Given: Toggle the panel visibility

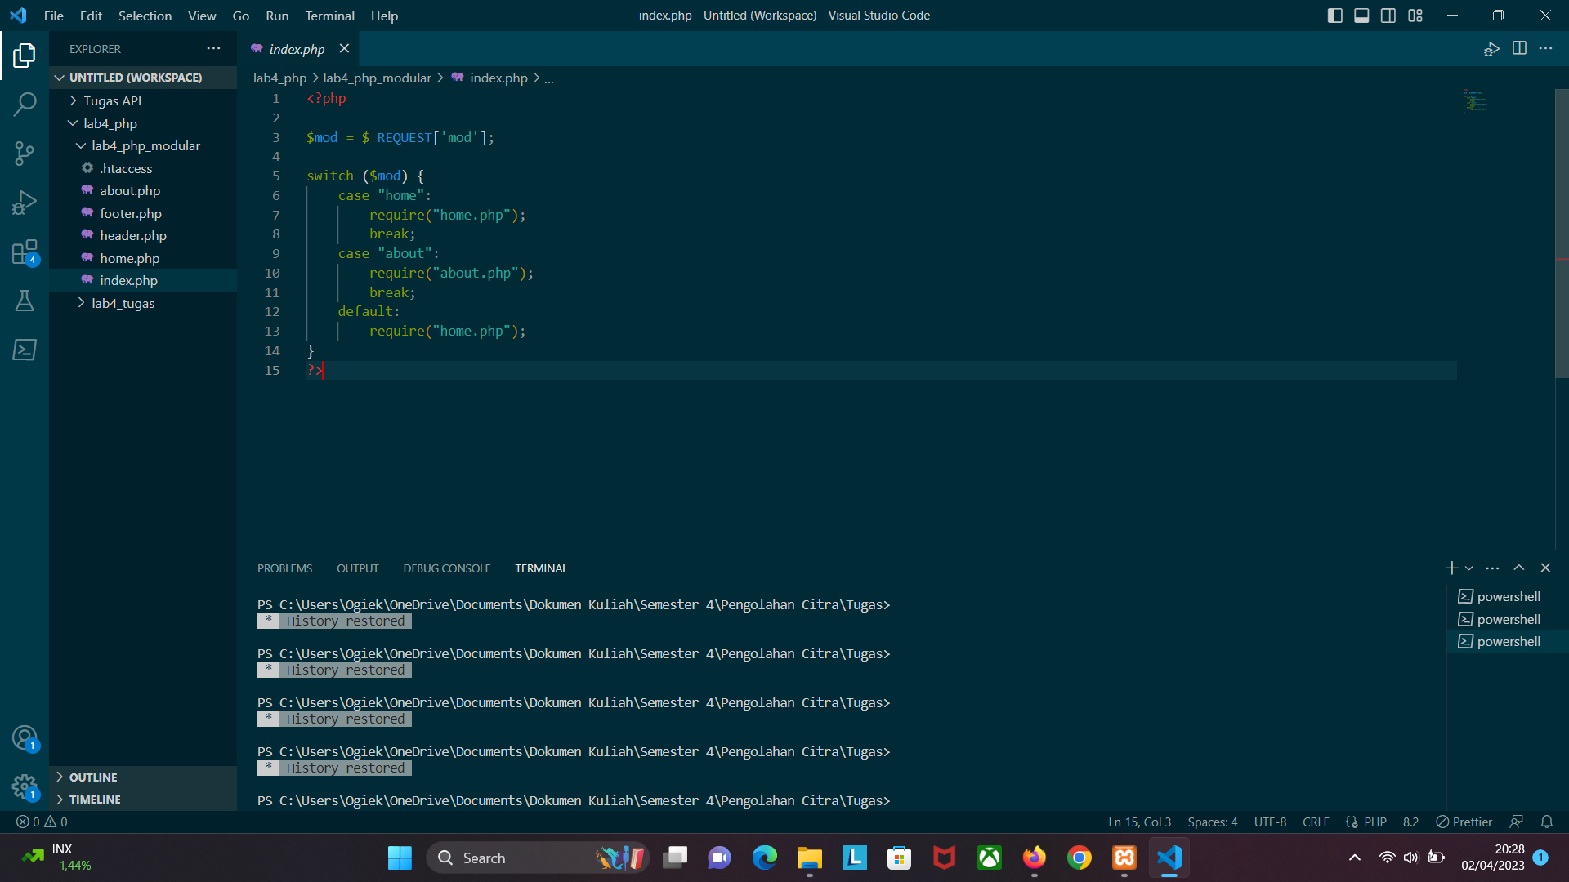Looking at the screenshot, I should click(1361, 15).
